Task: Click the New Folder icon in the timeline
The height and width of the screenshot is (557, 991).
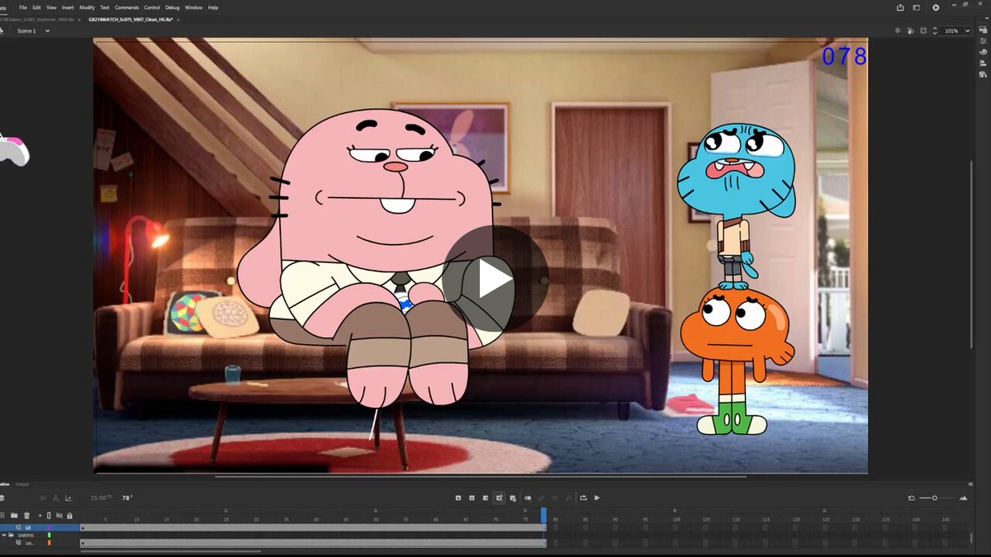Action: pos(14,516)
